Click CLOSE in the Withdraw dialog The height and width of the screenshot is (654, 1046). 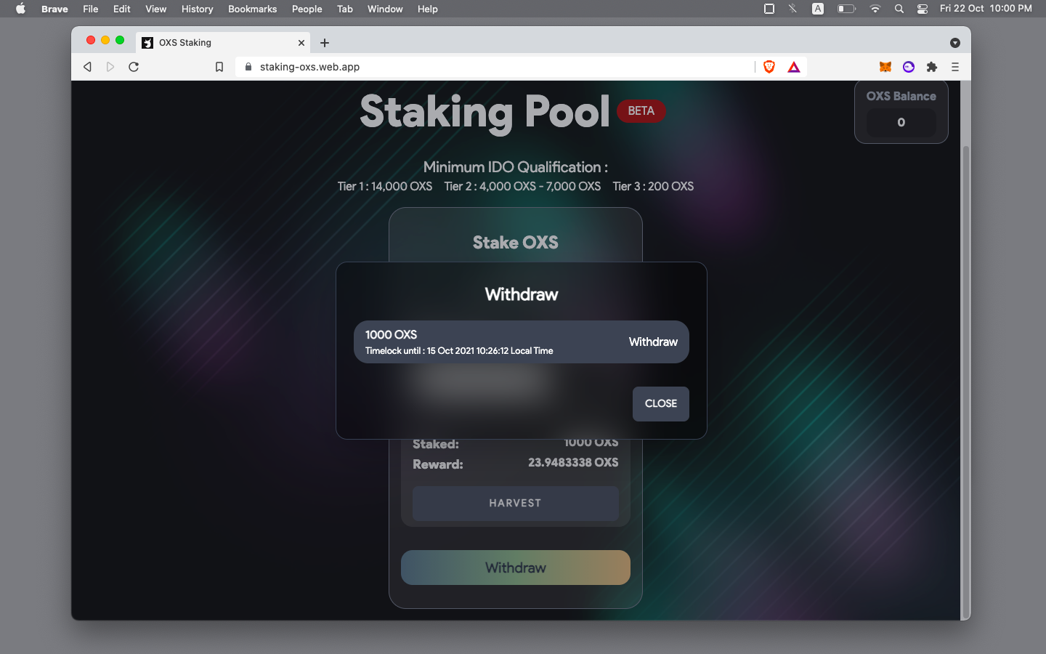pyautogui.click(x=661, y=404)
